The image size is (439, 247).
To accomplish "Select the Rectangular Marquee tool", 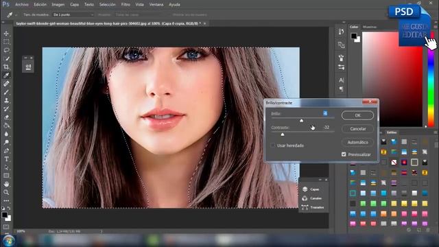I will [x=6, y=42].
